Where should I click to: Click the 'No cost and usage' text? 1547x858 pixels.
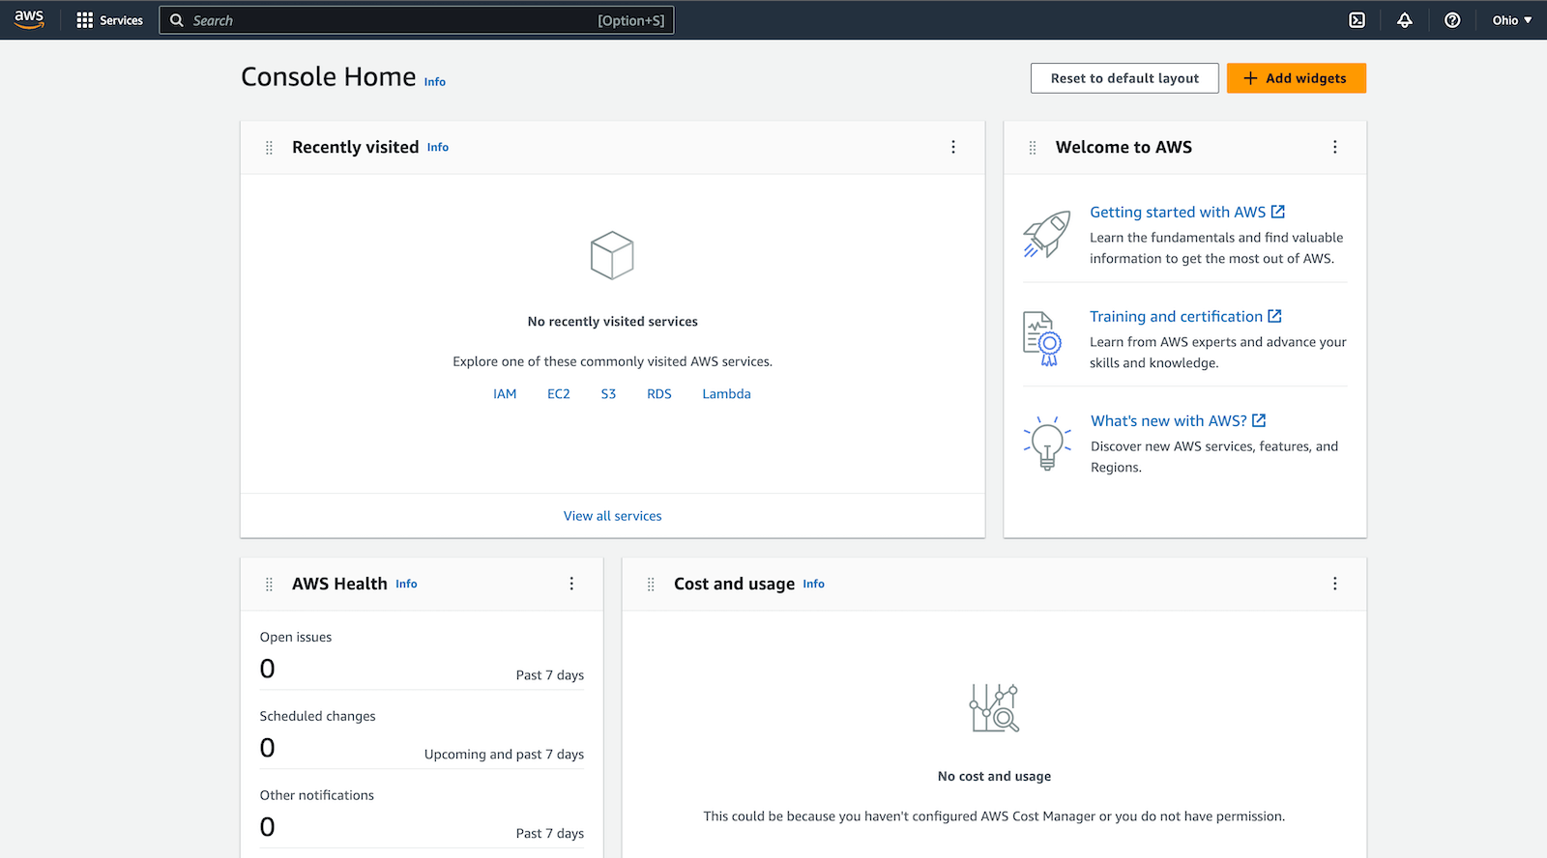pos(994,777)
